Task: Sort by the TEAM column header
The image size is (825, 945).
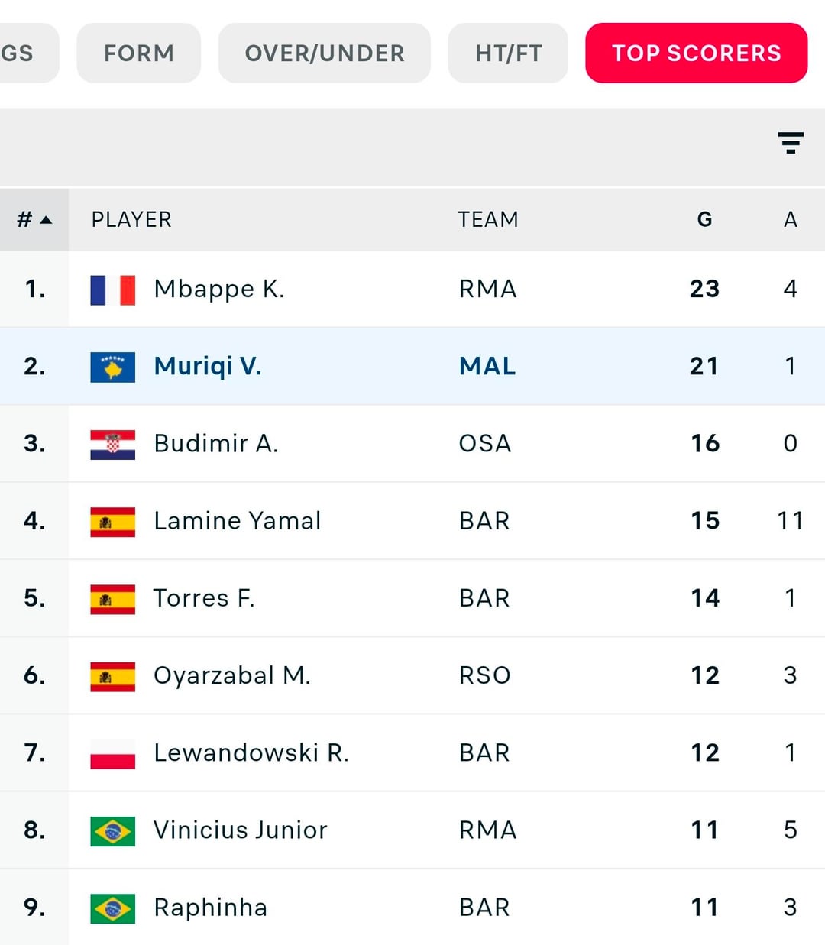Action: tap(487, 220)
